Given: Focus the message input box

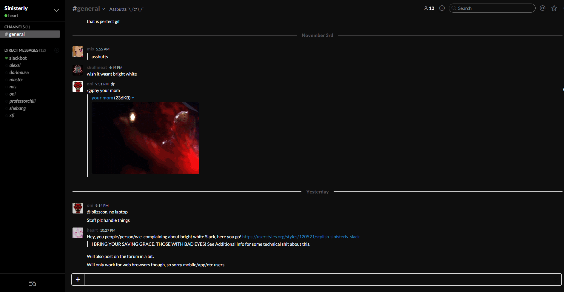Looking at the screenshot, I should (322, 279).
